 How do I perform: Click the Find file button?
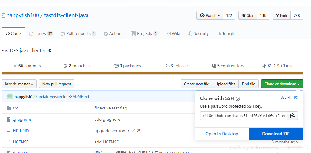tap(248, 84)
